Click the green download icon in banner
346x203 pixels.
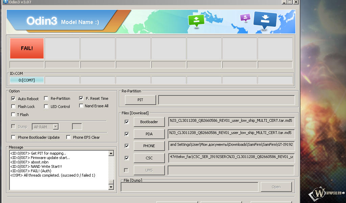pyautogui.click(x=196, y=20)
